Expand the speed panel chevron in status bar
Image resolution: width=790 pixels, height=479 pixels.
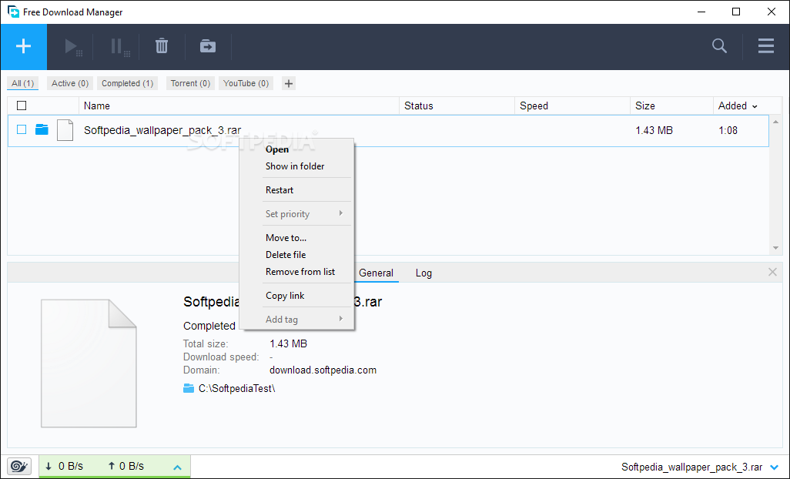coord(177,467)
